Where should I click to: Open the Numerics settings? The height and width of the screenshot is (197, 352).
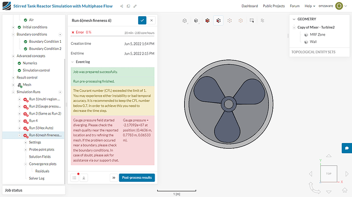point(30,63)
